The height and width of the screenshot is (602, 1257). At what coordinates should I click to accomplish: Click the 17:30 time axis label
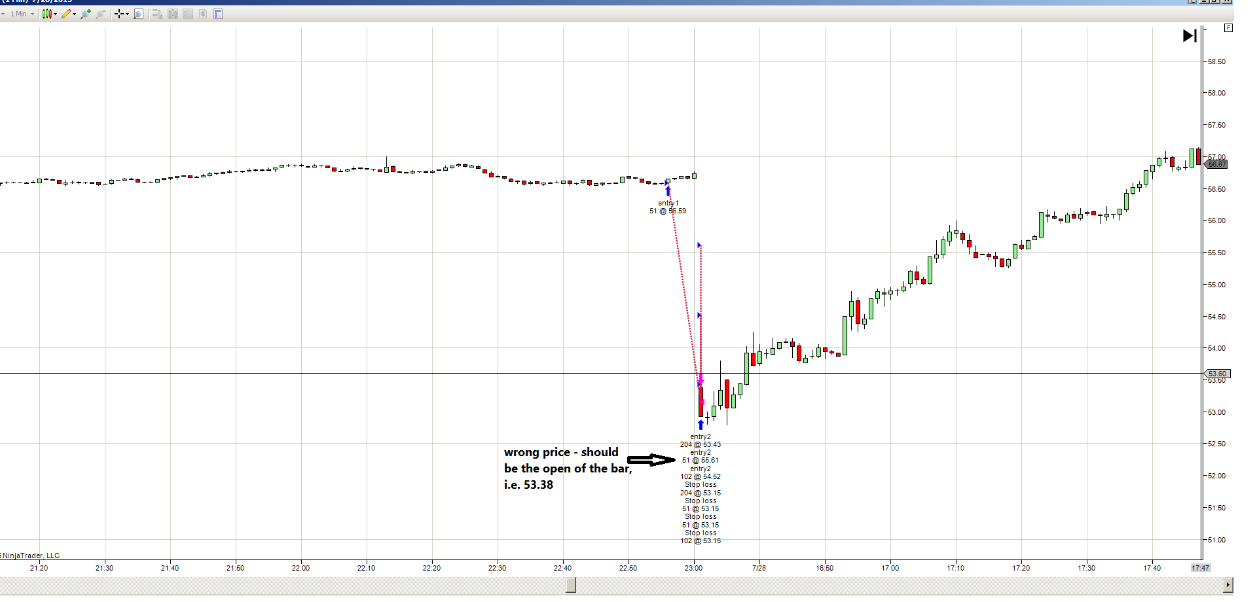click(x=1087, y=568)
